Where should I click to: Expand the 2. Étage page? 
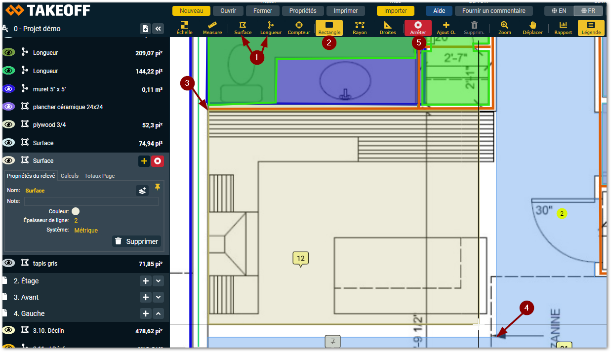(x=158, y=281)
